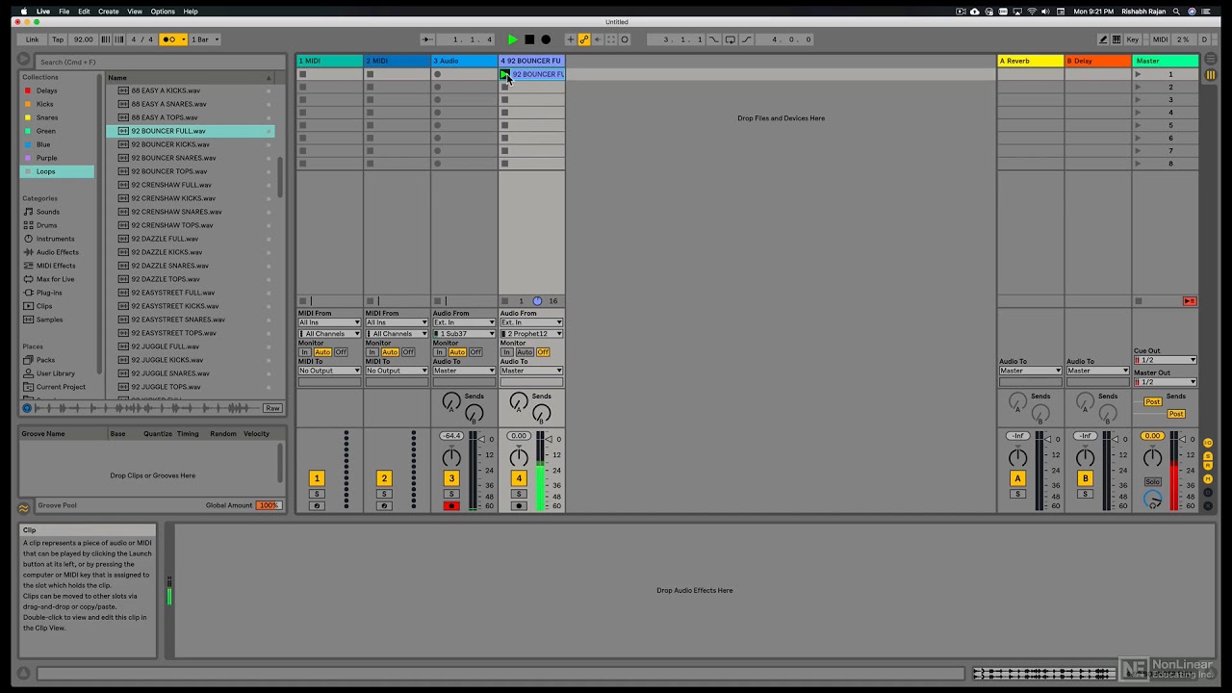Open the MIDI Effects category
1232x693 pixels.
click(x=56, y=266)
